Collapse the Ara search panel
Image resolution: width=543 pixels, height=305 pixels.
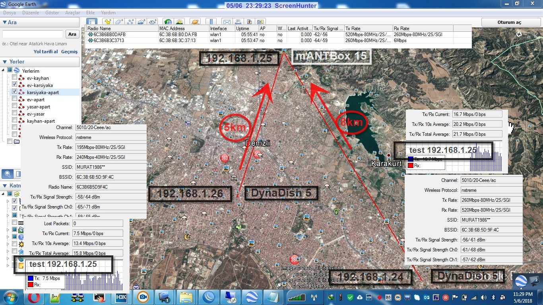tap(5, 22)
